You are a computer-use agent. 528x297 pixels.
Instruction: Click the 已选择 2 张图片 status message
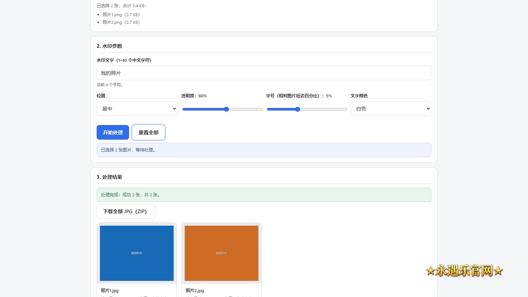click(264, 150)
